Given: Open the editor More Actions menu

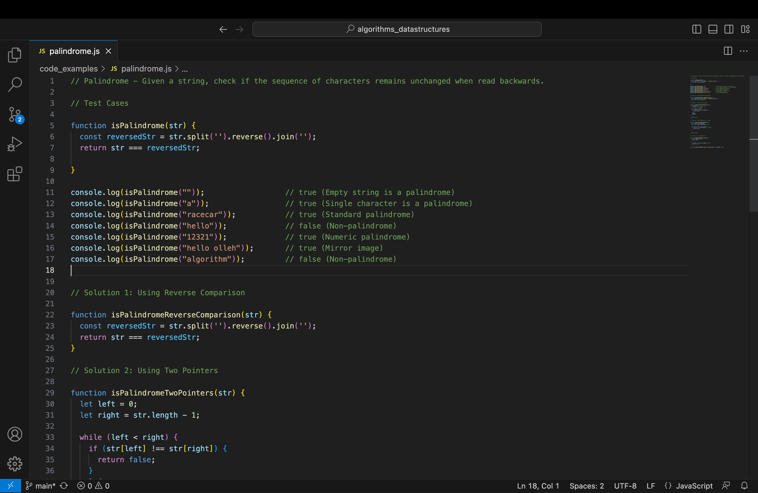Looking at the screenshot, I should 744,51.
